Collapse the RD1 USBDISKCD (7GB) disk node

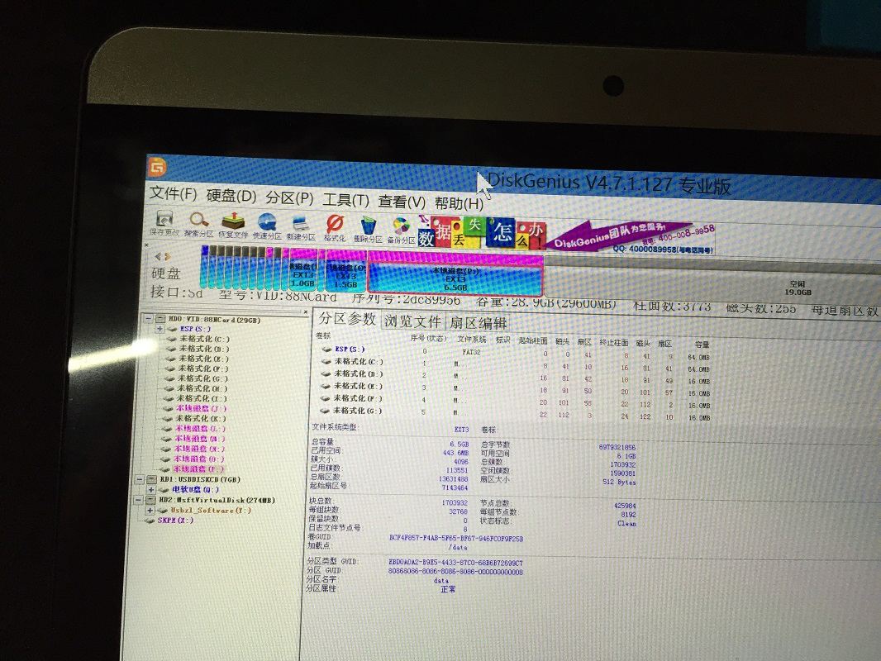tap(140, 479)
